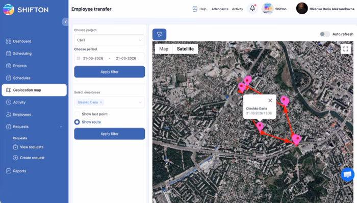
Task: Click the topmost pink location pin
Action: click(x=247, y=81)
